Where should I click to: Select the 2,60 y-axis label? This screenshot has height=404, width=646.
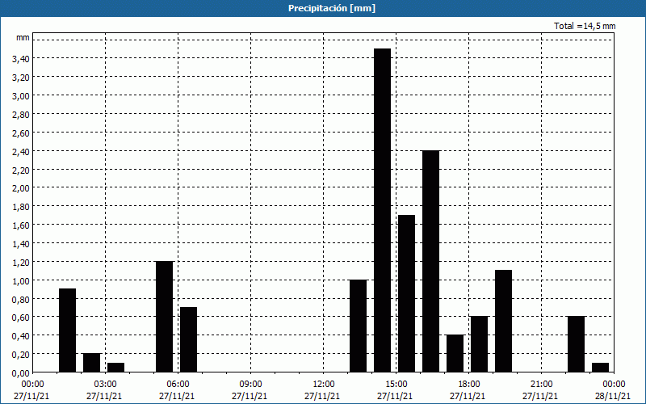[21, 133]
